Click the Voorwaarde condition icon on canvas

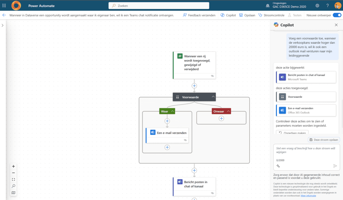pyautogui.click(x=178, y=97)
